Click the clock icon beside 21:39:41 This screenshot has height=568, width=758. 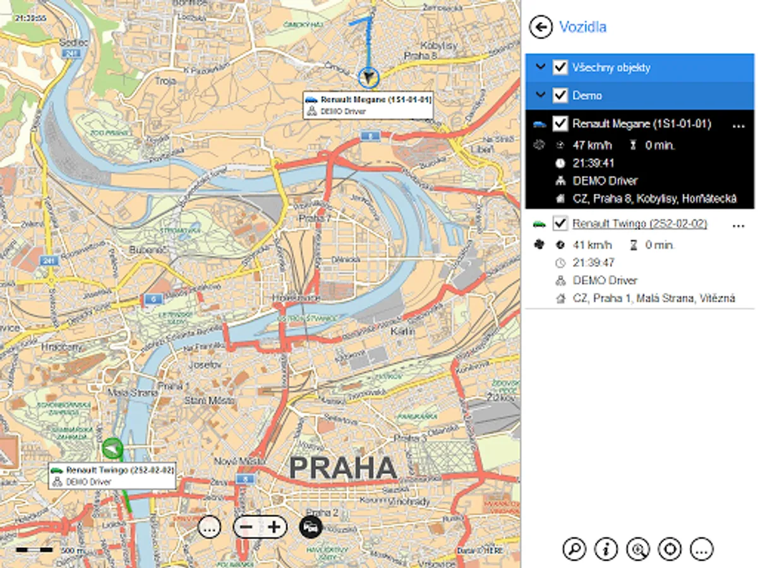(x=560, y=163)
